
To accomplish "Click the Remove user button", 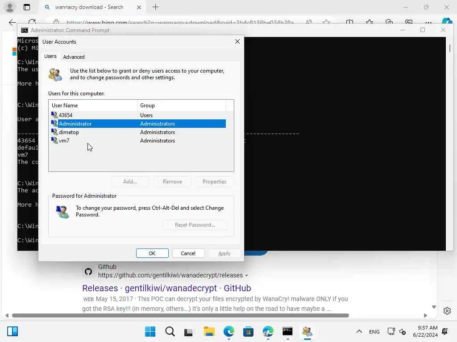I will pyautogui.click(x=172, y=182).
